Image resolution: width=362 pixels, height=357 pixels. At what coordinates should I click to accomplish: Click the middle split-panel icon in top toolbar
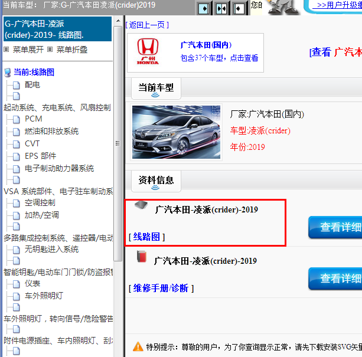pos(221,8)
